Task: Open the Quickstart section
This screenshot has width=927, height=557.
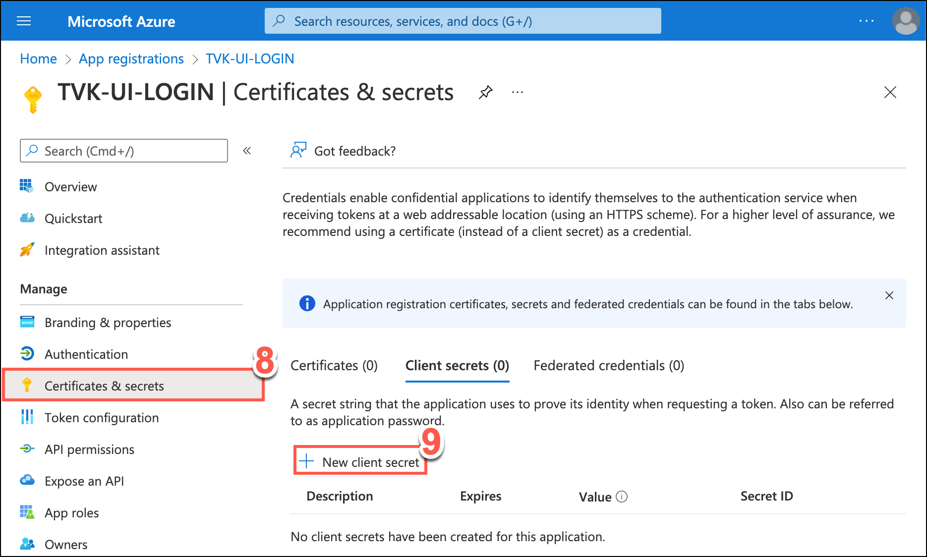Action: (73, 218)
